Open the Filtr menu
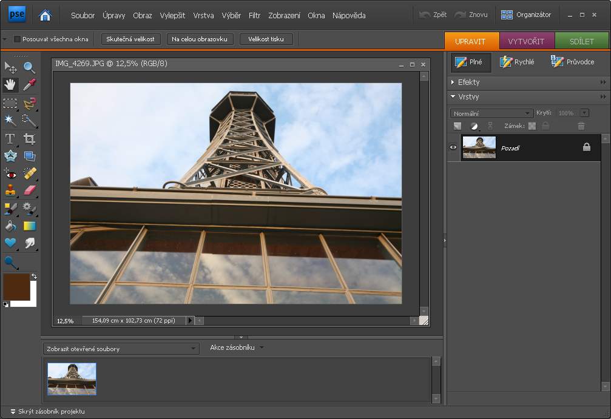This screenshot has height=419, width=611. (254, 15)
